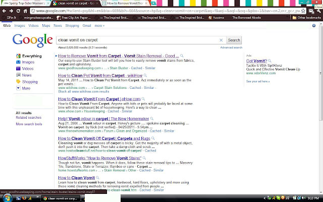Open How to Clean Vomit From Carpet eHow result
Viewport: 323px width, 202px height.
point(99,99)
